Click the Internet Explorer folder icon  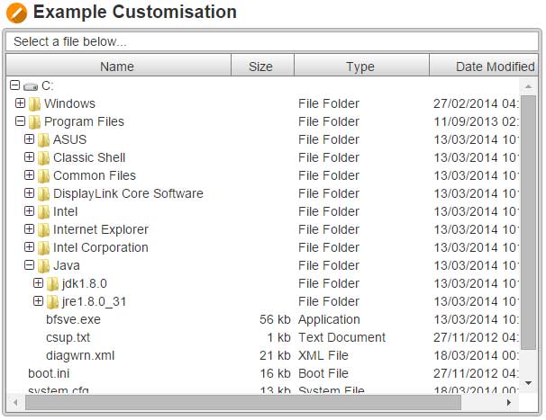pyautogui.click(x=43, y=230)
